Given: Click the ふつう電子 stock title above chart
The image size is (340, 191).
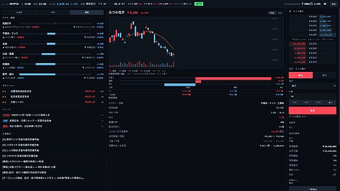Looking at the screenshot, I should (116, 13).
